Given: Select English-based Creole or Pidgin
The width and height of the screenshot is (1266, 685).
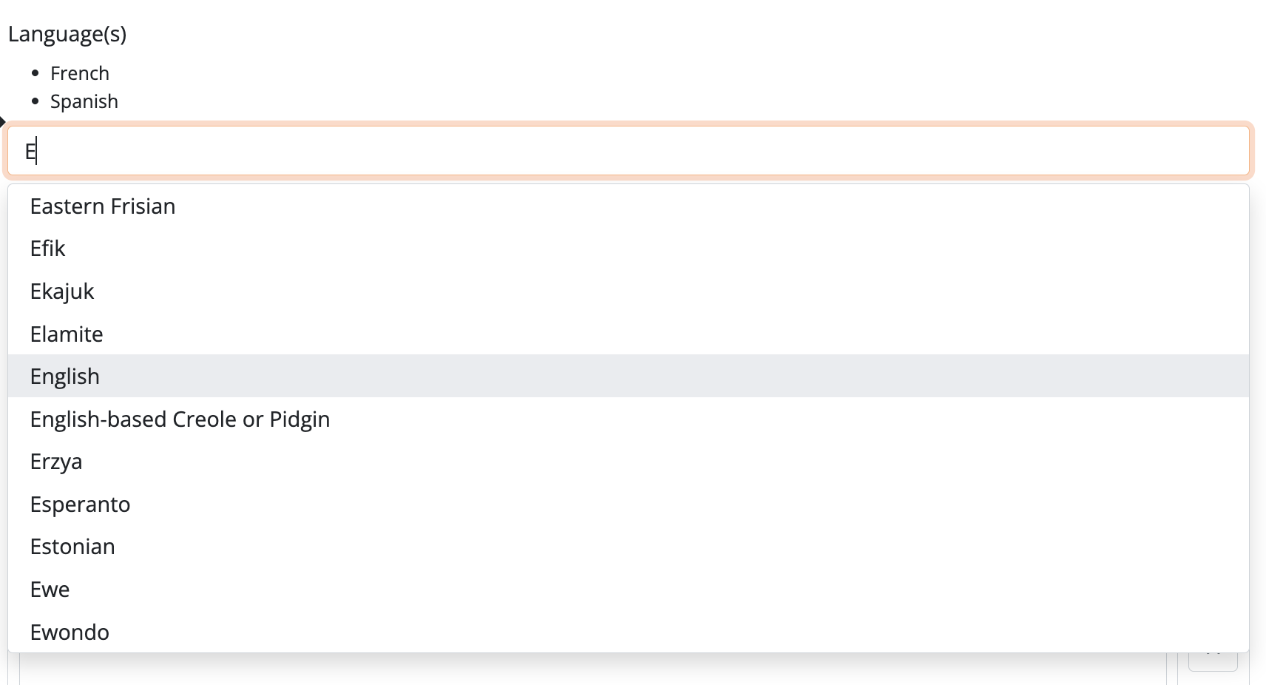Looking at the screenshot, I should pyautogui.click(x=180, y=419).
